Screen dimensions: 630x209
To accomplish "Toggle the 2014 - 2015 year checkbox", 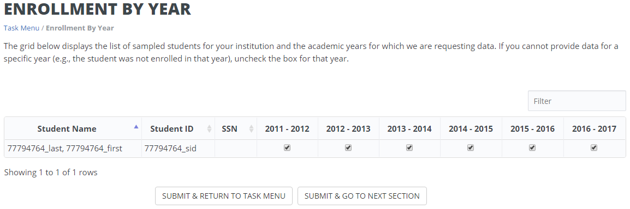I will (471, 147).
